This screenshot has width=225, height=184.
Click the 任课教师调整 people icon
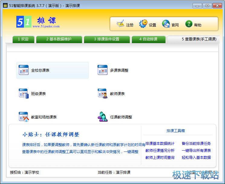(x=103, y=117)
